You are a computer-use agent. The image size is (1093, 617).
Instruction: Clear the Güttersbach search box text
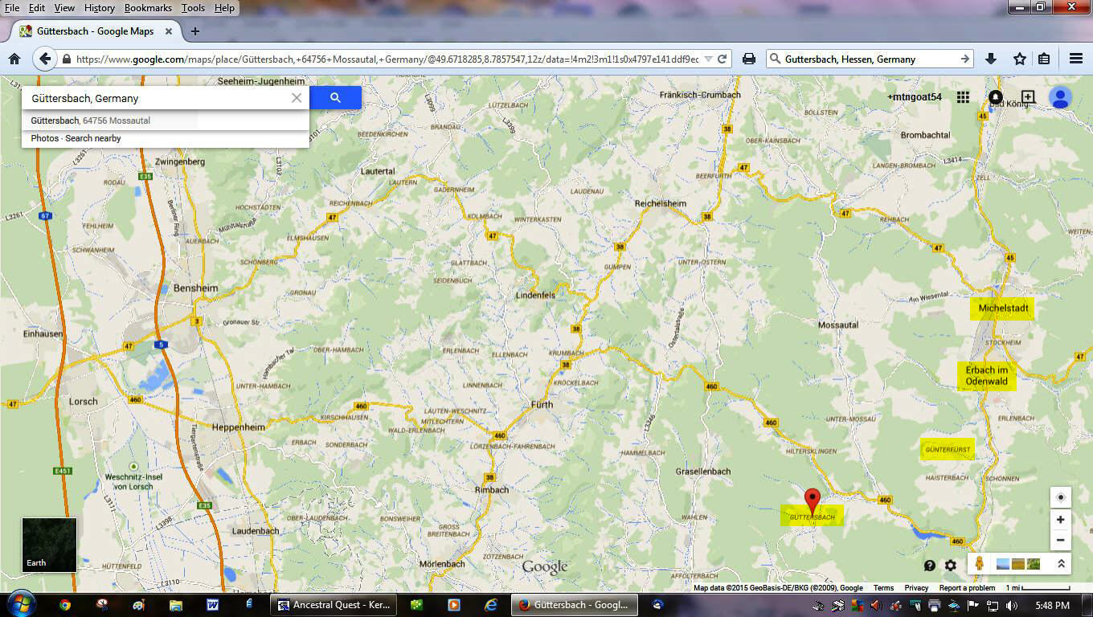click(297, 98)
